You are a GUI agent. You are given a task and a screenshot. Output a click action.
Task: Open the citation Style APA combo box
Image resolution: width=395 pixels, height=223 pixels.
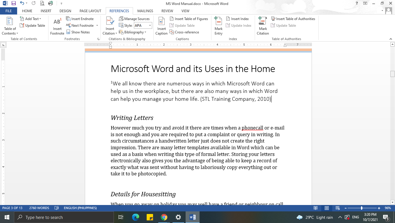point(143,25)
